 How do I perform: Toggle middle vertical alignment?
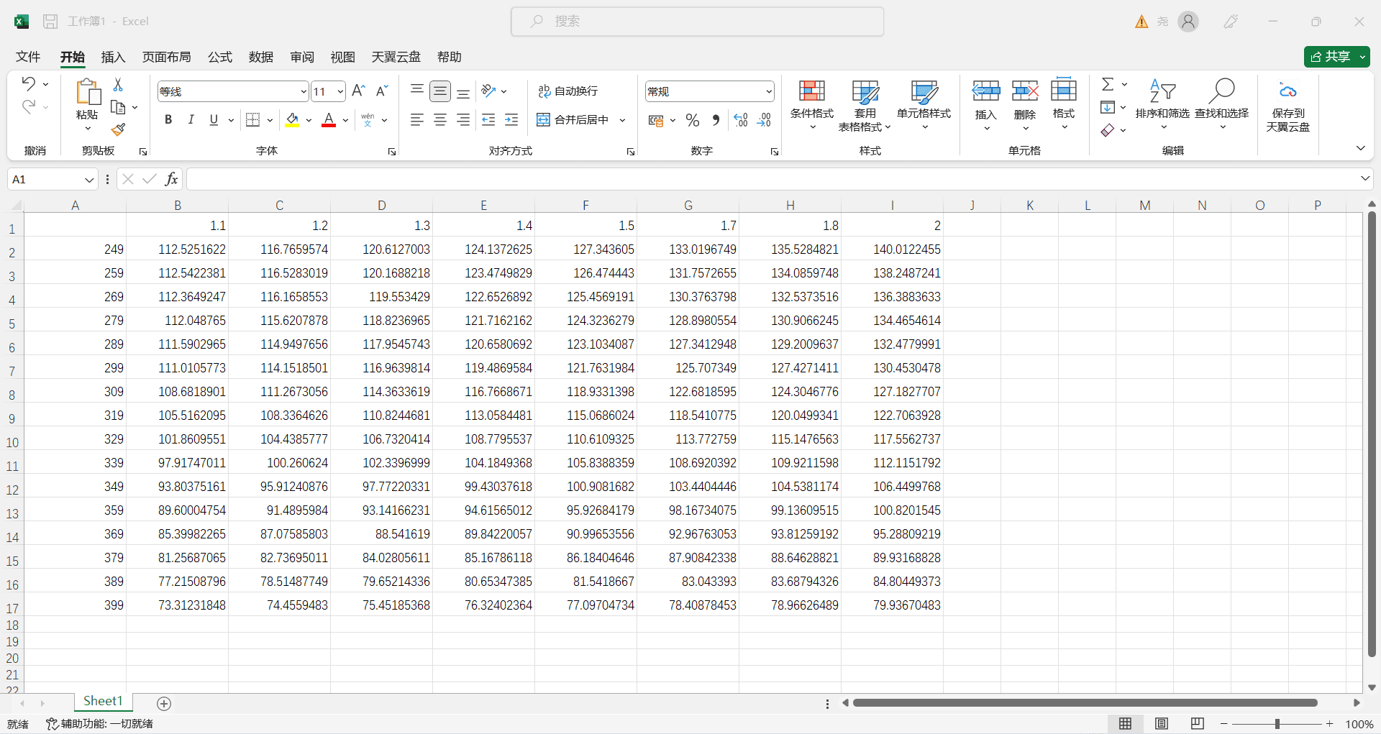pyautogui.click(x=440, y=91)
